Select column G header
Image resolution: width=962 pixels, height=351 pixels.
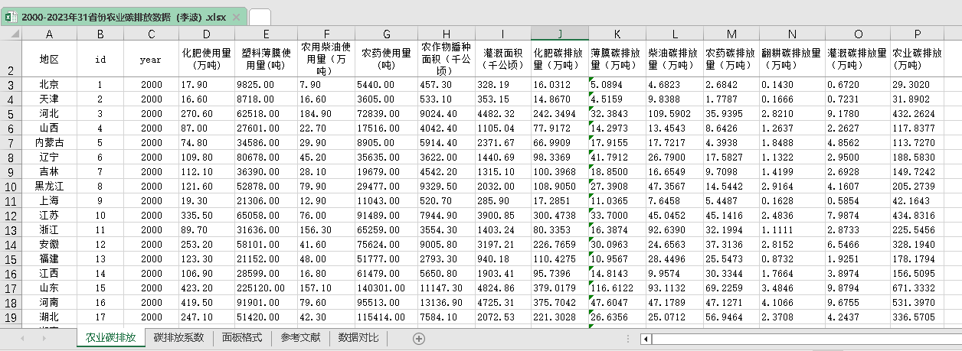(x=386, y=34)
